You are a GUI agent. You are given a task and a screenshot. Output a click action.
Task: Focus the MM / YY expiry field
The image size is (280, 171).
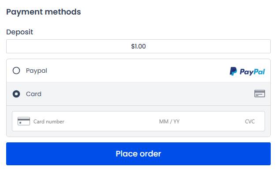coord(169,122)
